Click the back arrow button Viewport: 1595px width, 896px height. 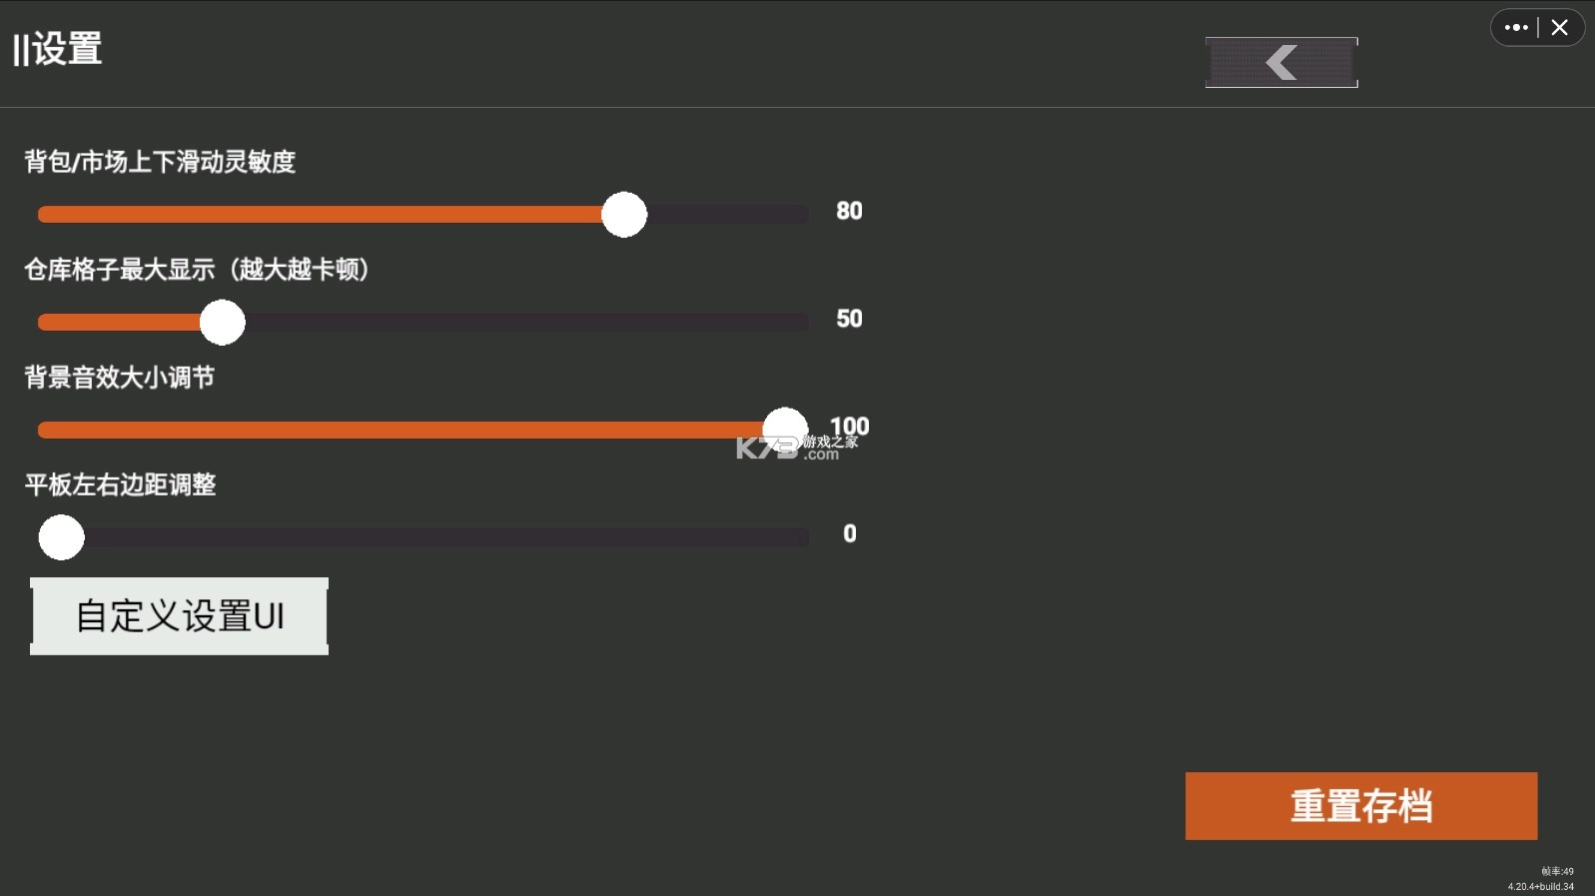click(1281, 62)
